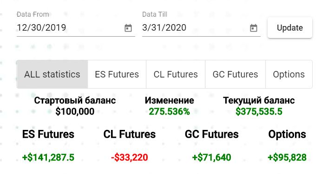Switch to the ES Futures tab
Viewport: 321px width, 174px height.
[x=117, y=74]
